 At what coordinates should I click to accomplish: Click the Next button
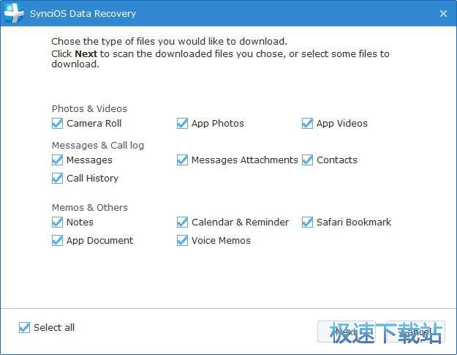[347, 332]
